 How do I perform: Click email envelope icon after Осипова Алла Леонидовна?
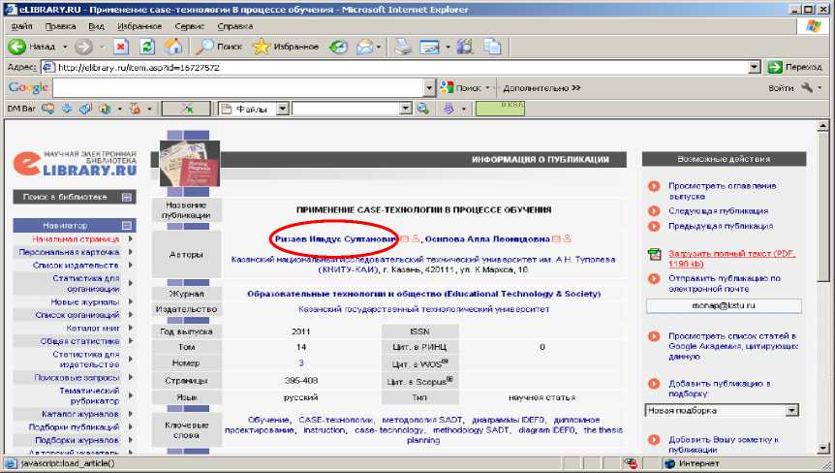click(557, 237)
